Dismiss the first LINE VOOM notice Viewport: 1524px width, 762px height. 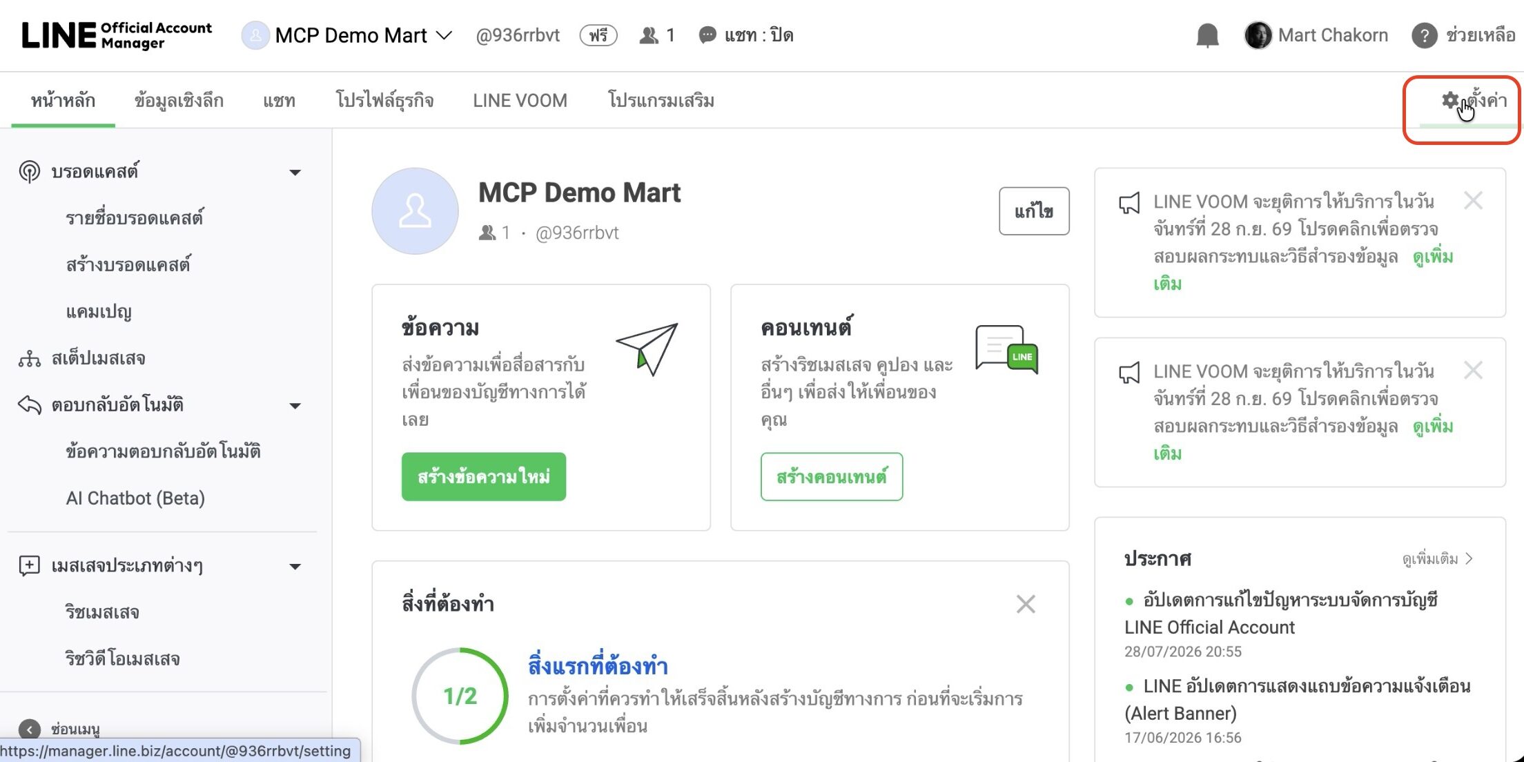1473,201
